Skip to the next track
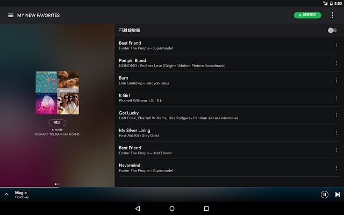The height and width of the screenshot is (215, 344). 338,195
